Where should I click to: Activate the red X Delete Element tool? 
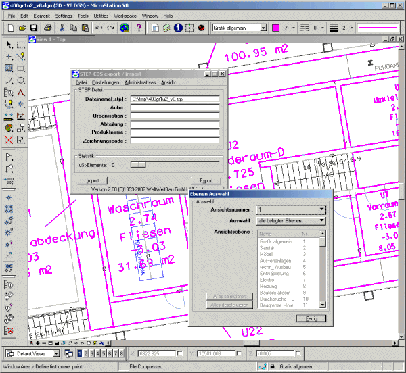[9, 140]
